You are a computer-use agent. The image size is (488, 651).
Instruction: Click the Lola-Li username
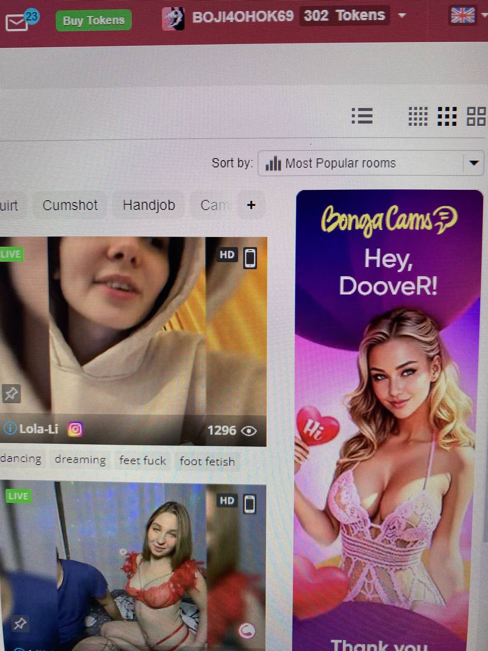coord(39,429)
